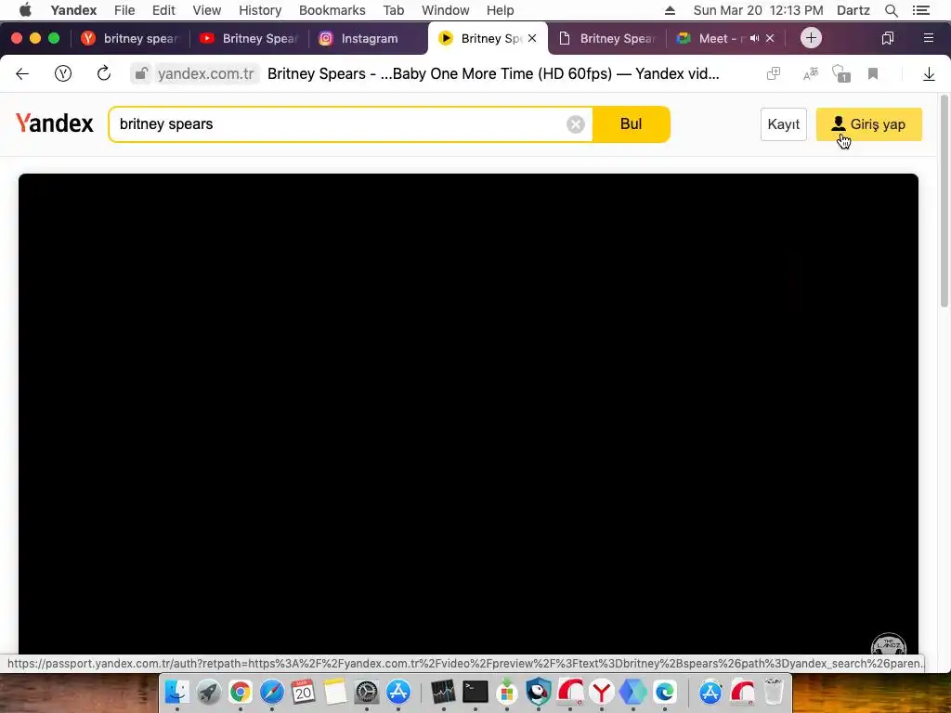The image size is (951, 713).
Task: Open Trash from the dock
Action: click(774, 692)
